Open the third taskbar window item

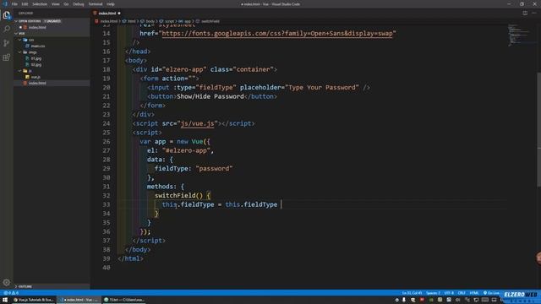(x=124, y=300)
